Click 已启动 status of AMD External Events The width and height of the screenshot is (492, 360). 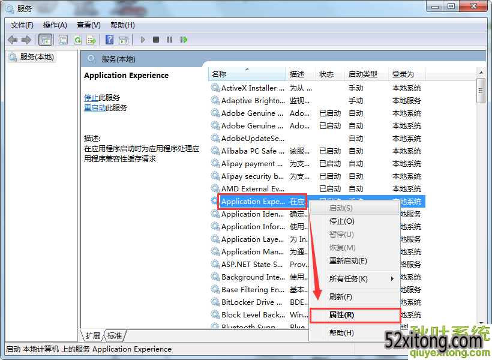[x=330, y=188]
